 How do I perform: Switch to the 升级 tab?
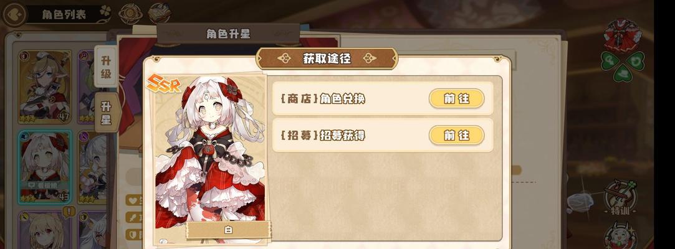coord(105,67)
